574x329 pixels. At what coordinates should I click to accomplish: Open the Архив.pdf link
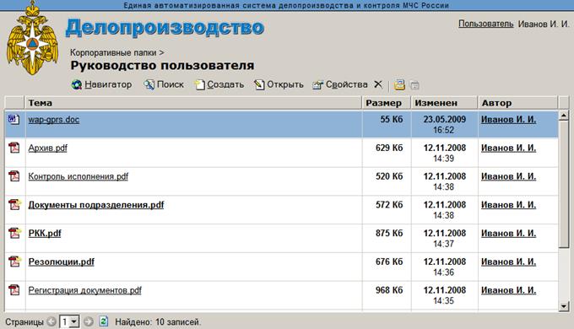click(x=48, y=148)
